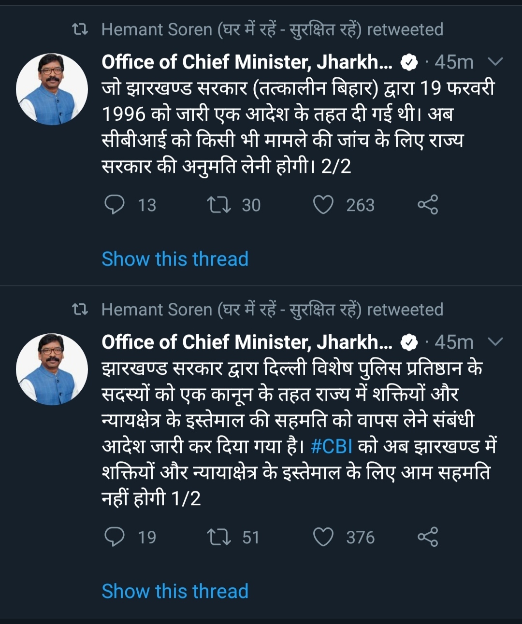Open the #CBI hashtag
The height and width of the screenshot is (624, 522).
(x=331, y=446)
